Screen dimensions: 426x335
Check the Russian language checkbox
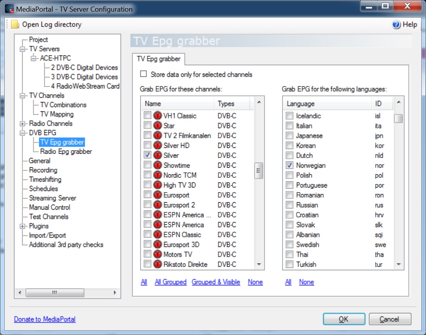tap(289, 205)
